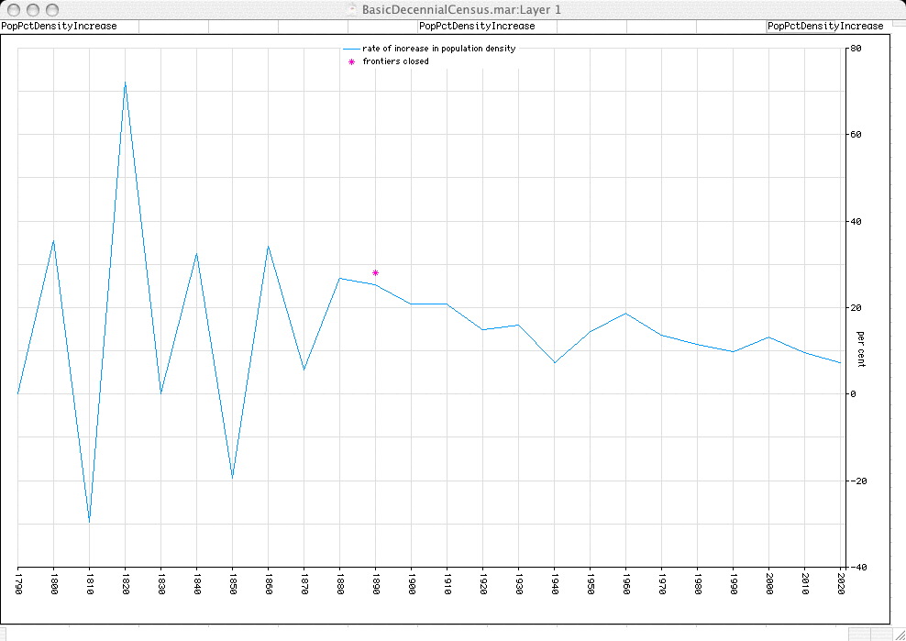
Task: Click the 1820 peak on the line
Action: coord(125,83)
